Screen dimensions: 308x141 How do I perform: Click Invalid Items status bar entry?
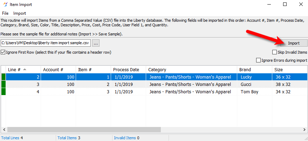[127, 138]
